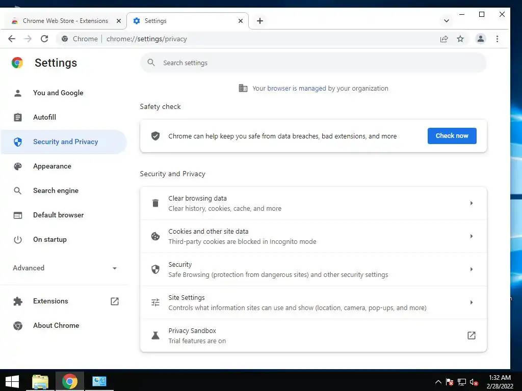This screenshot has height=391, width=522.
Task: Open Chrome's three-dot menu
Action: [497, 39]
